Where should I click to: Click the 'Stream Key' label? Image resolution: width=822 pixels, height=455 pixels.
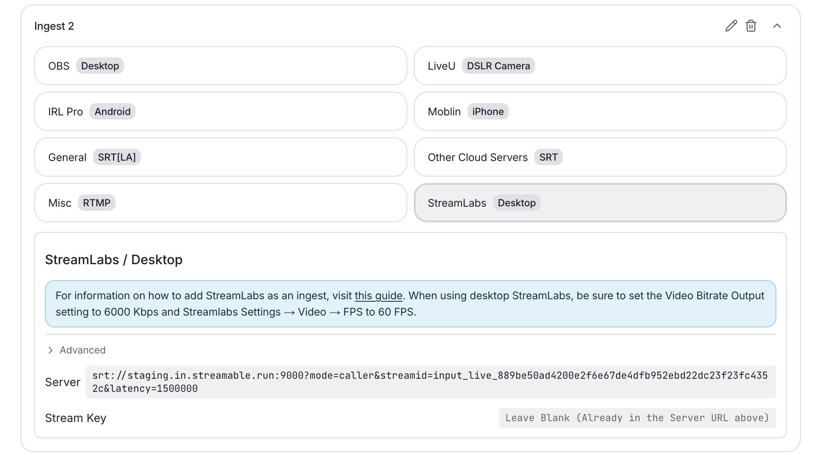(x=76, y=418)
